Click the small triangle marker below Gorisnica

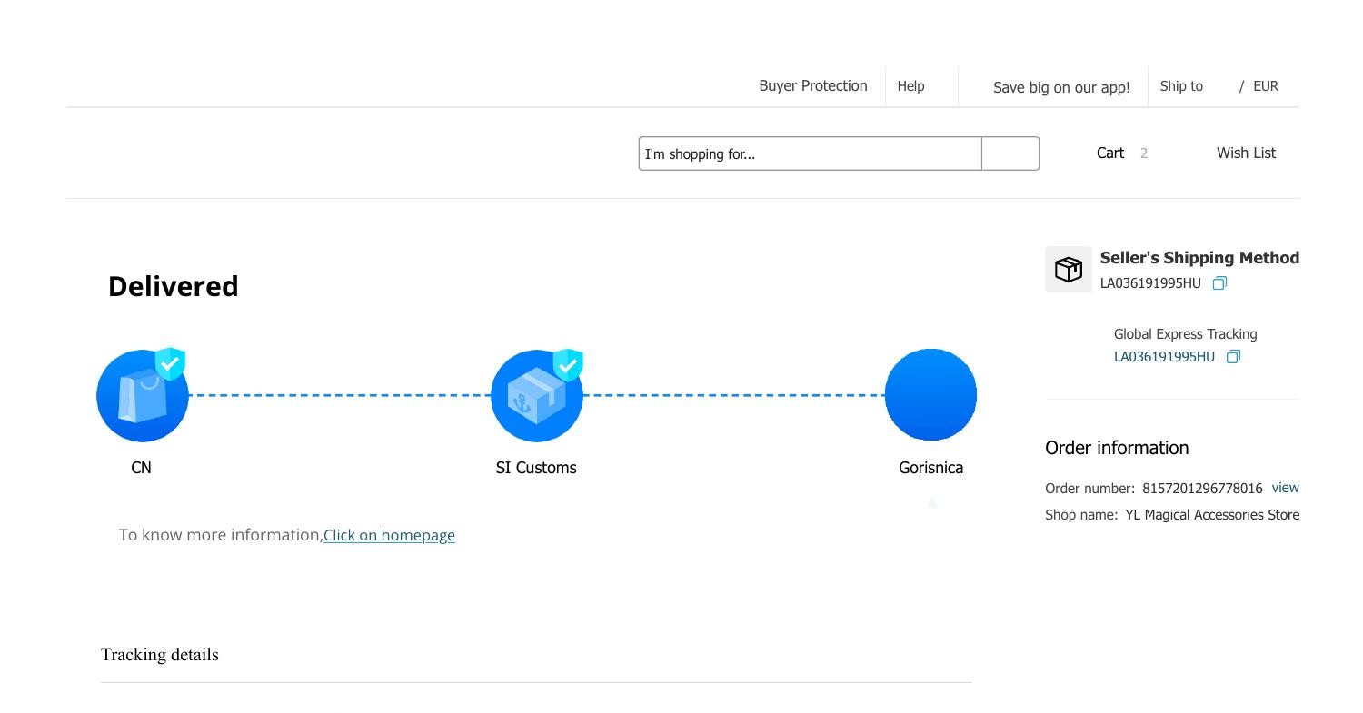[931, 502]
